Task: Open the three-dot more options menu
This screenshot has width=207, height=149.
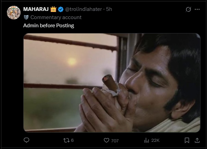Action: [197, 10]
